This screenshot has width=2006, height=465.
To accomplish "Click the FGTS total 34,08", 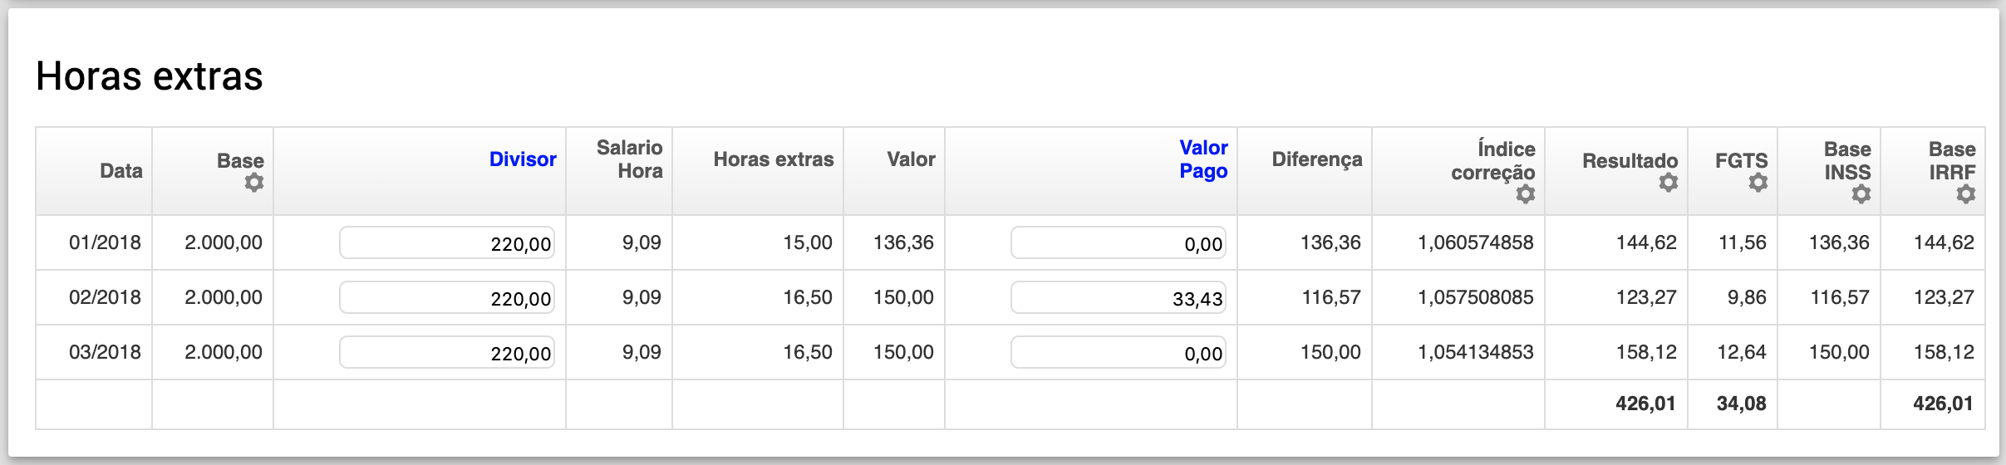I will (1741, 404).
